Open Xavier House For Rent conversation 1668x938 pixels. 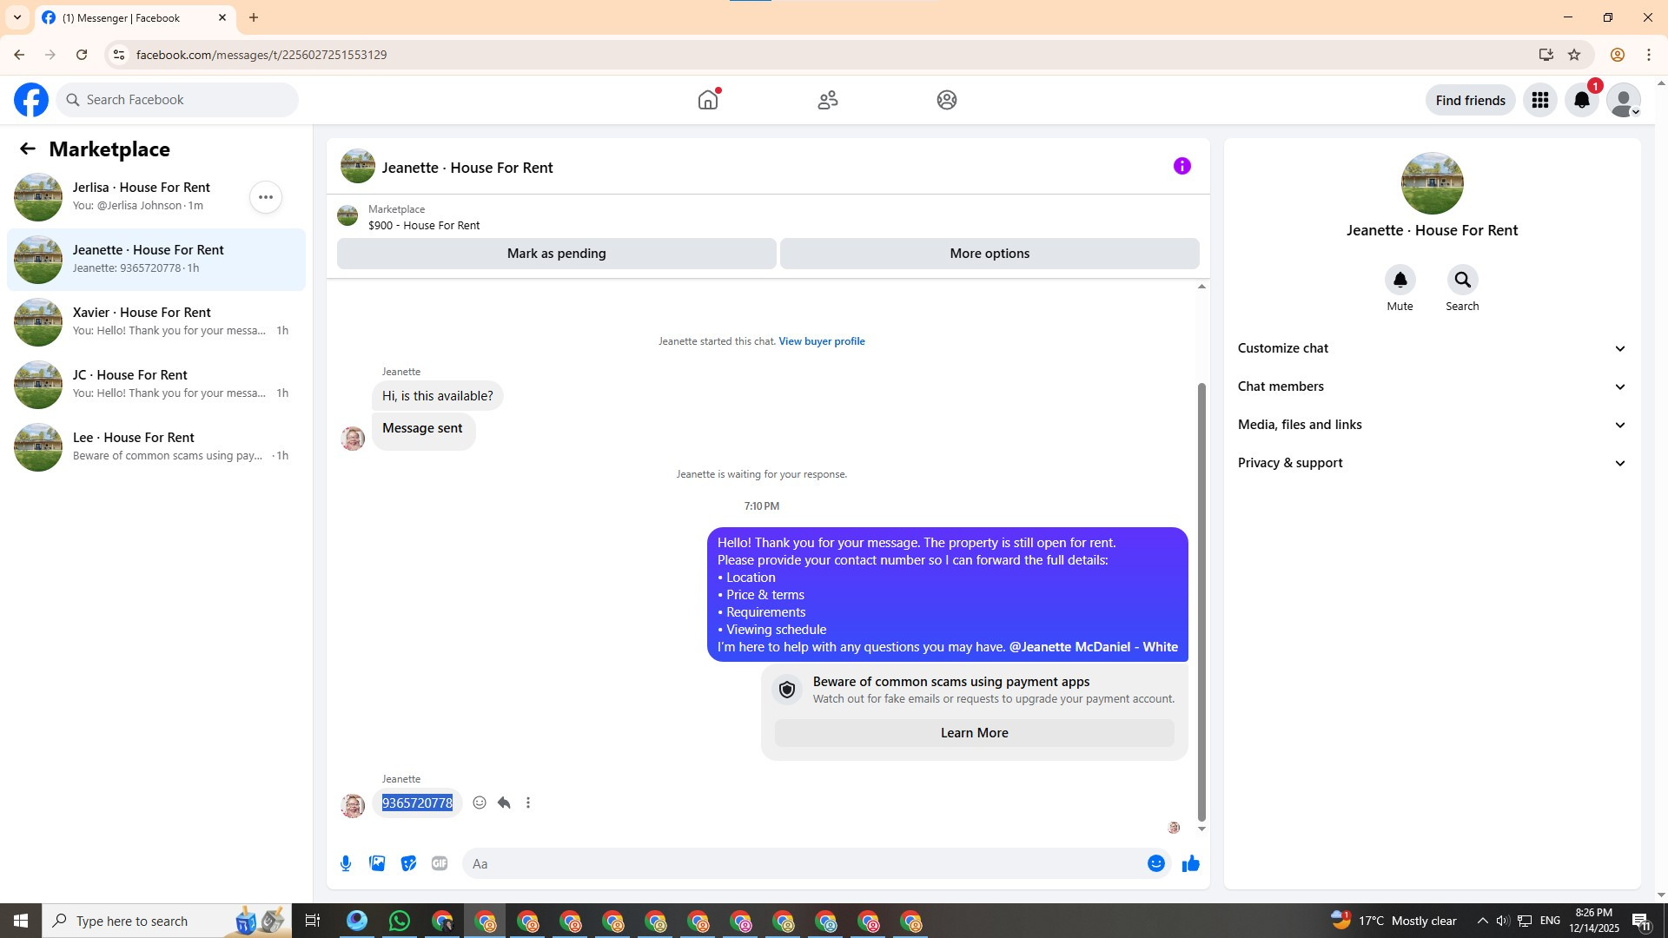click(156, 321)
